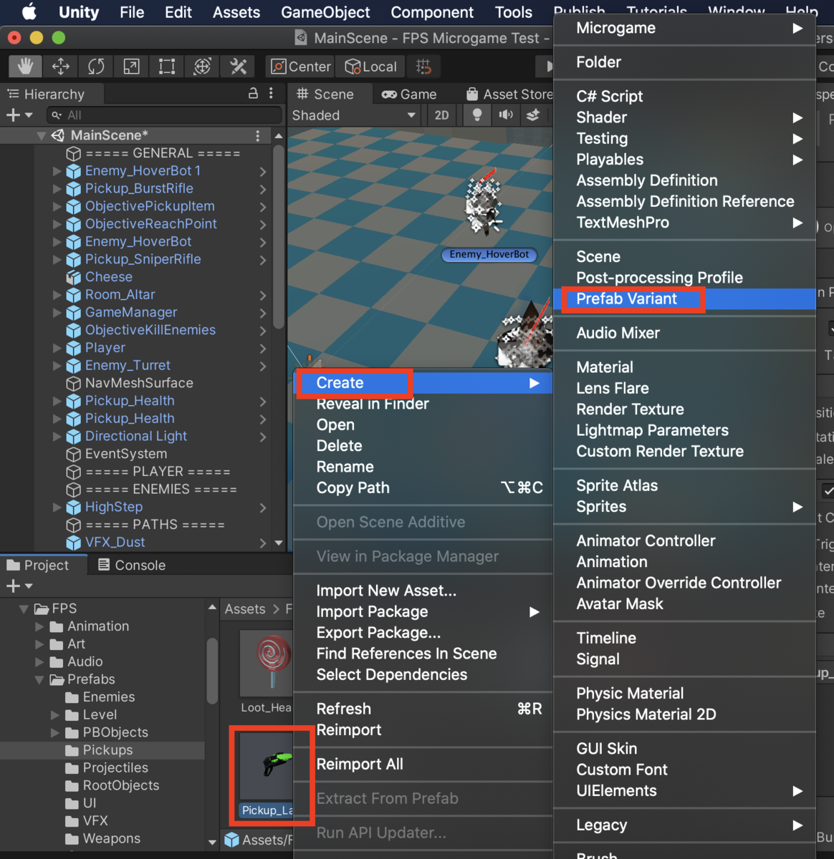Select the Pickup_Launcher prefab thumbnail
This screenshot has width=834, height=859.
(x=267, y=766)
